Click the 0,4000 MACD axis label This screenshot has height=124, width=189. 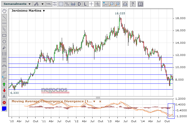180,104
